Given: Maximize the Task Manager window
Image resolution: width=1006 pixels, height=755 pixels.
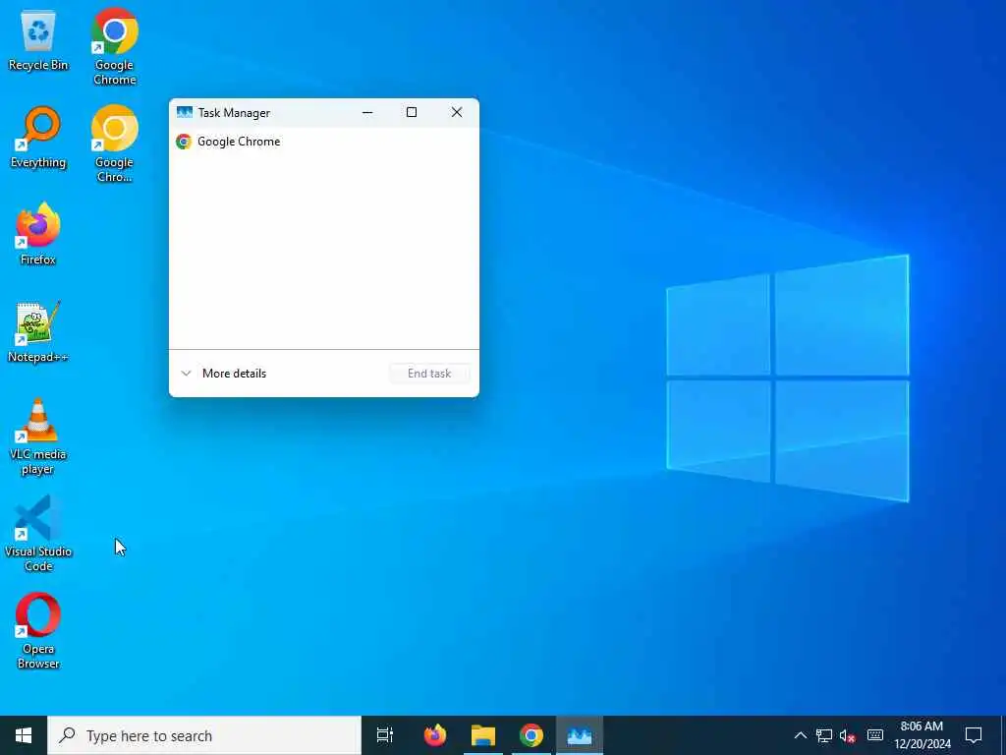Looking at the screenshot, I should (x=412, y=112).
